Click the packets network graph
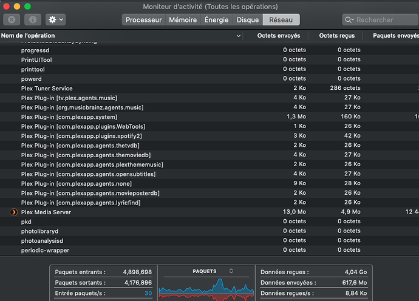 pyautogui.click(x=206, y=290)
